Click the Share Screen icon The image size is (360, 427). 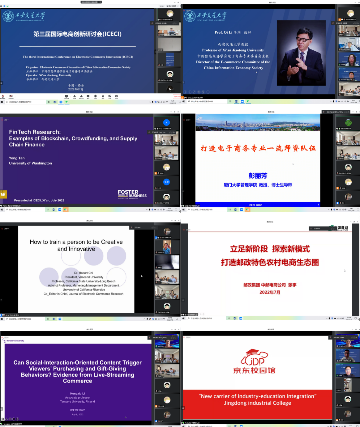(66, 96)
